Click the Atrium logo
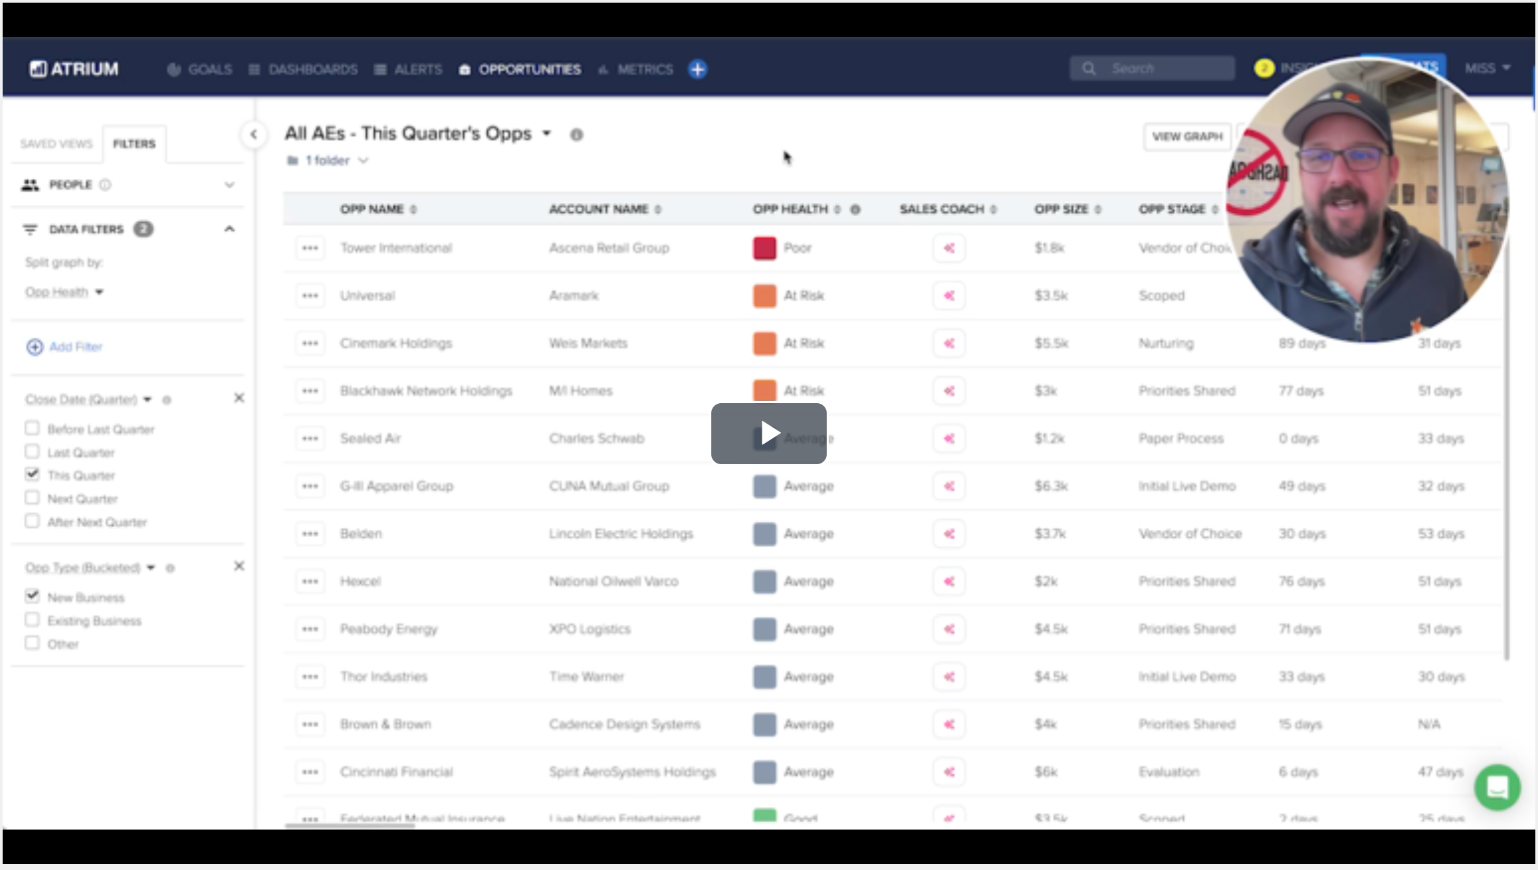 pyautogui.click(x=74, y=69)
